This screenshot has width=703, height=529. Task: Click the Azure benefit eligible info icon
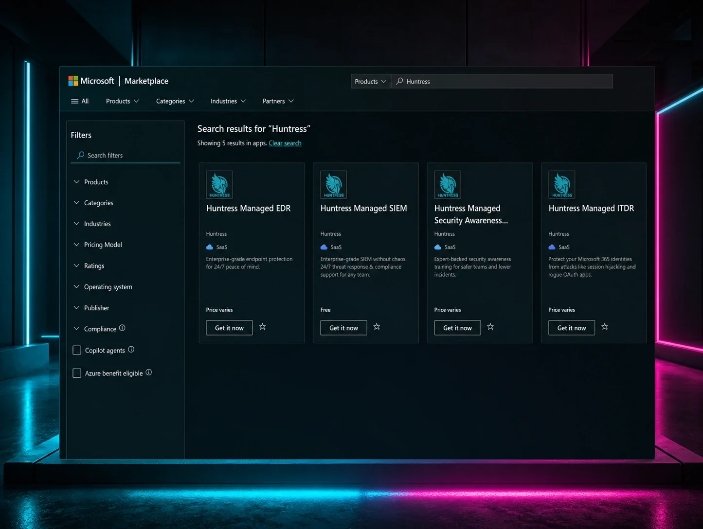point(149,372)
